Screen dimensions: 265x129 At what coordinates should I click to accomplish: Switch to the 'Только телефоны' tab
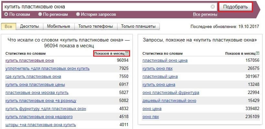pyautogui.click(x=96, y=26)
